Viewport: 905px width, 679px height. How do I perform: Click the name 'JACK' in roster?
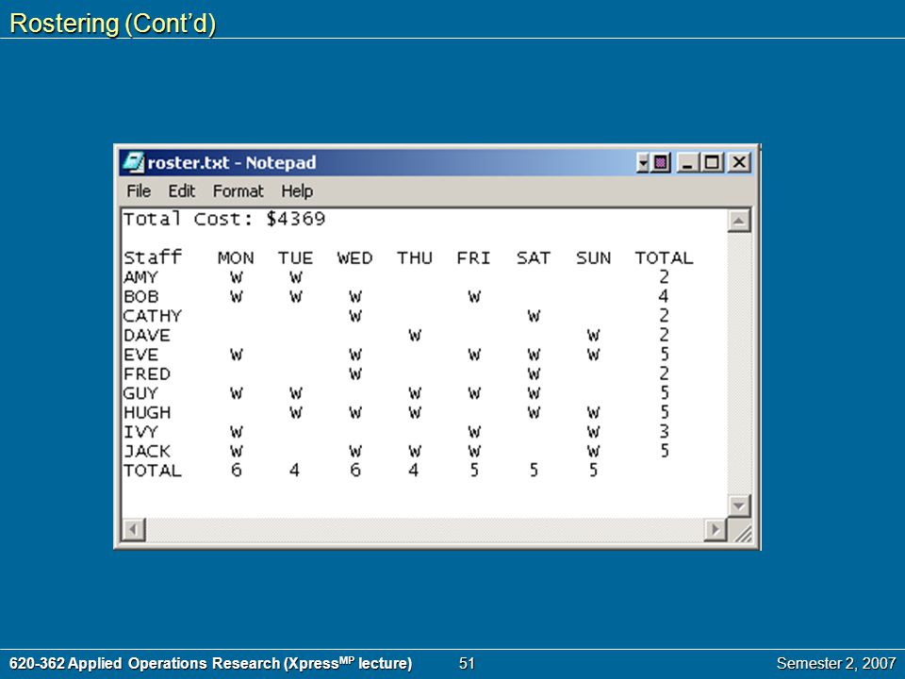147,451
